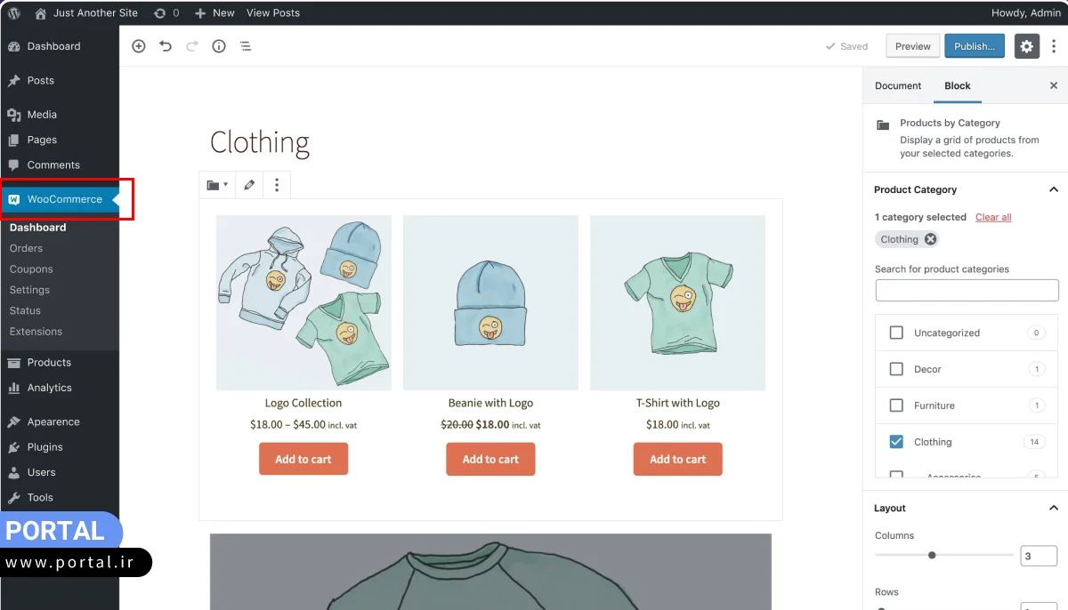Toggle the settings gear sidebar button
This screenshot has height=610, width=1068.
[1027, 46]
